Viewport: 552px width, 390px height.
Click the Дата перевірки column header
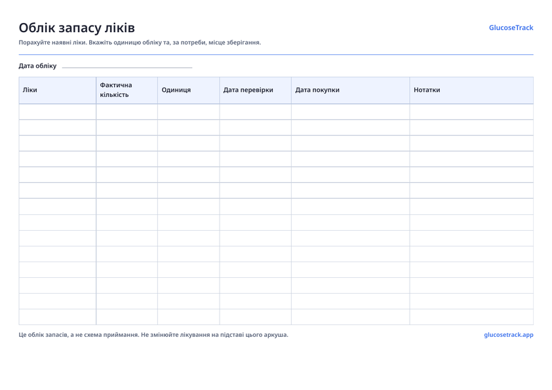click(256, 90)
